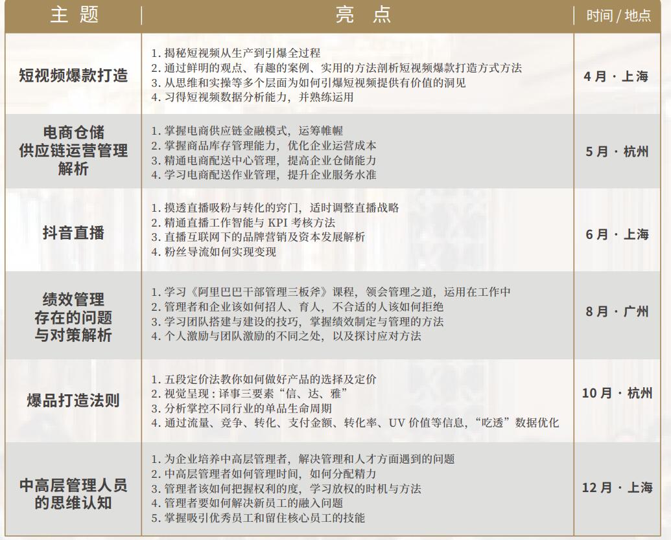The image size is (671, 540).
Task: Click the 10月·杭州 date cell
Action: click(x=617, y=393)
